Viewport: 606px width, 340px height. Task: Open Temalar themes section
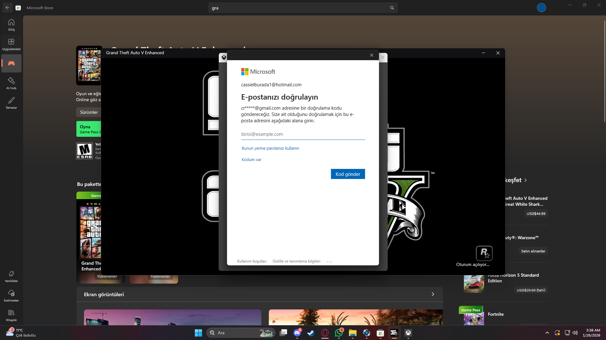point(11,103)
